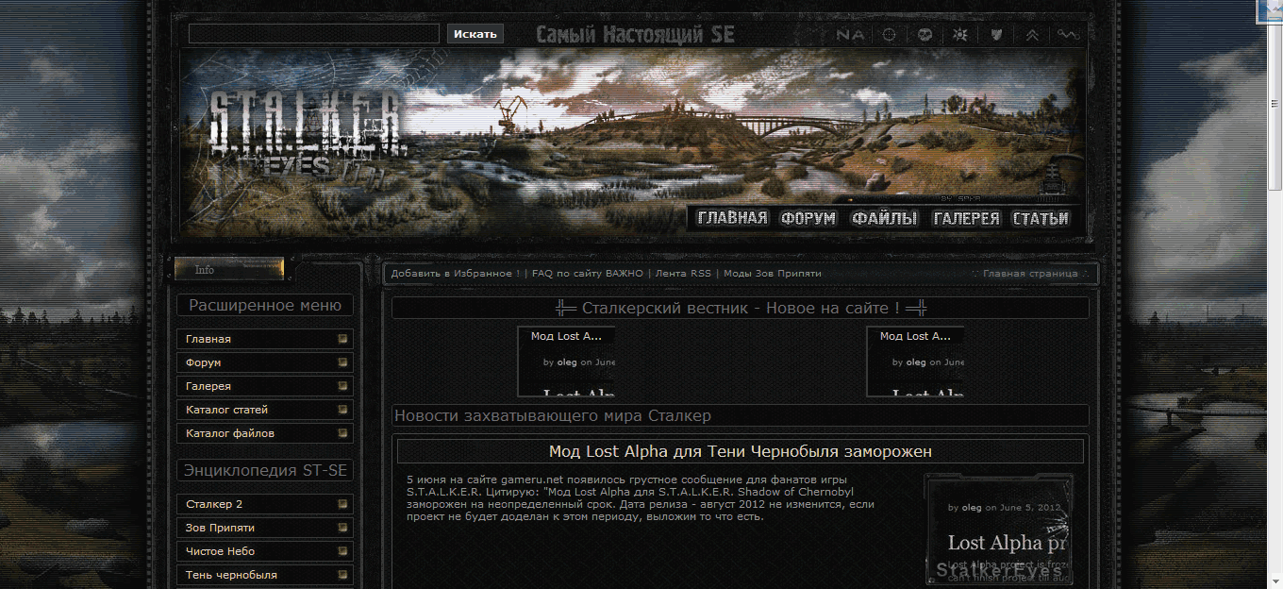Screen dimensions: 1283x589
Task: Click the square icon beside Зов Припяти
Action: click(343, 528)
